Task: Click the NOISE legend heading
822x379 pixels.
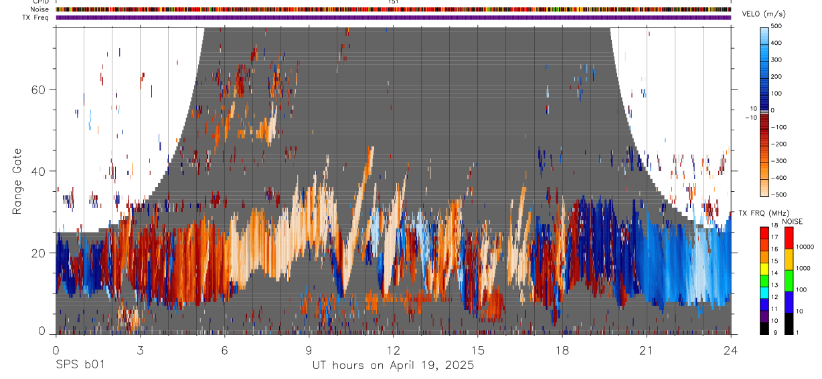Action: click(x=793, y=221)
